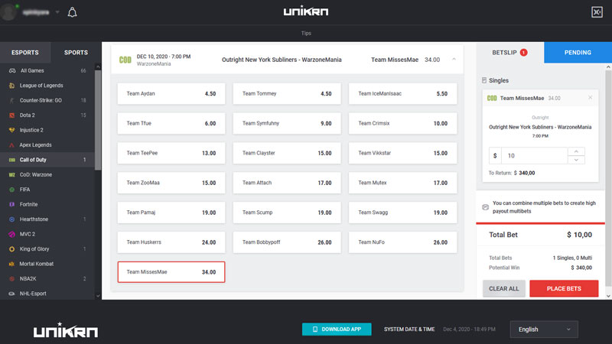Image resolution: width=612 pixels, height=344 pixels.
Task: Open the user account dropdown arrow
Action: 57,12
